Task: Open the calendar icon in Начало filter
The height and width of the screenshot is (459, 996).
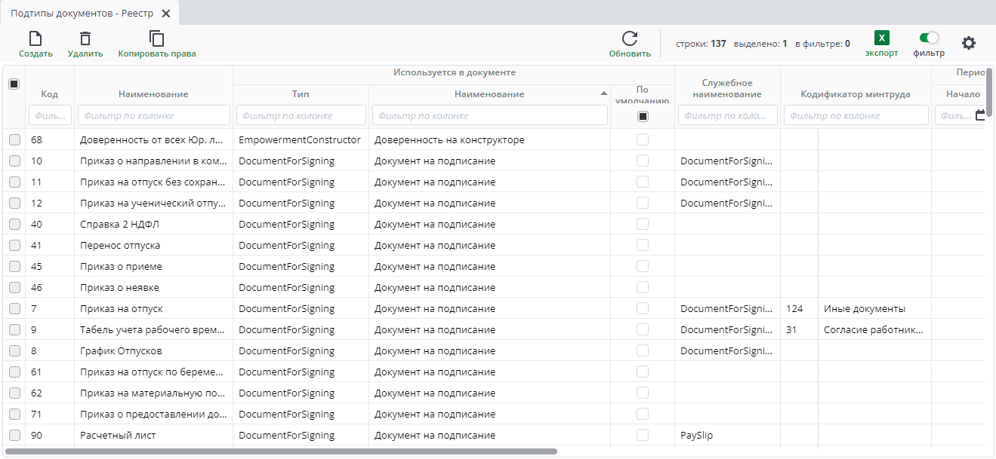Action: [x=980, y=115]
